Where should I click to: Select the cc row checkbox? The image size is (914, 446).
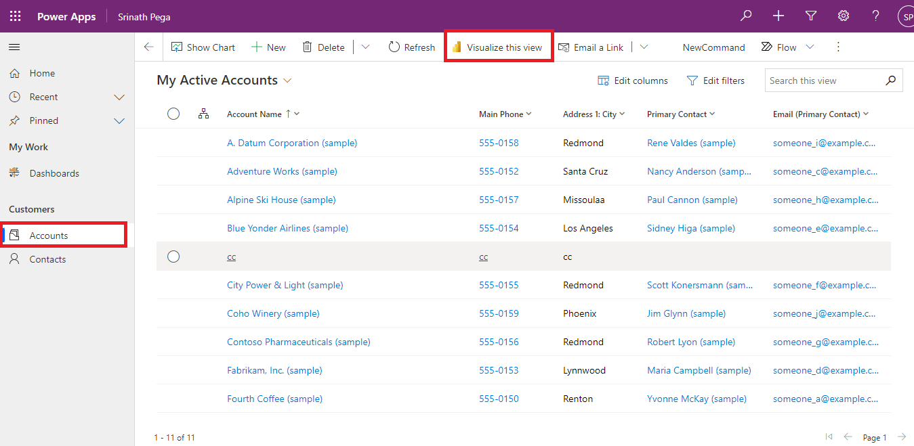click(173, 257)
